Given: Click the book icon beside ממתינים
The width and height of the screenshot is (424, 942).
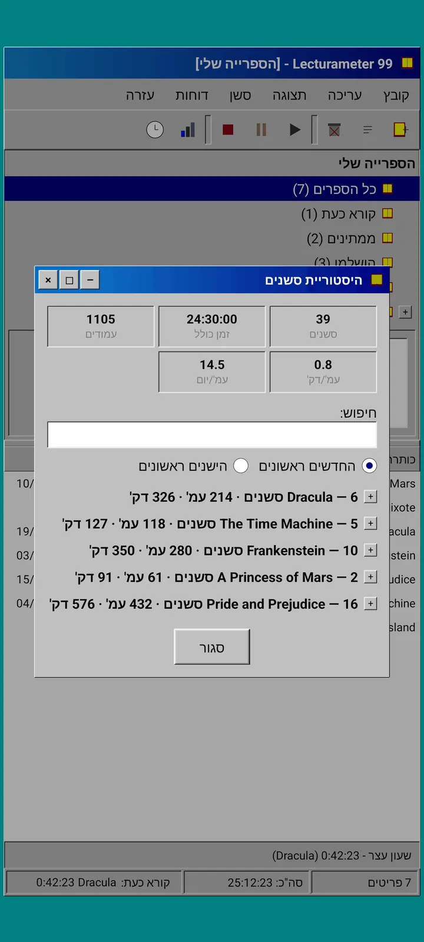Looking at the screenshot, I should [387, 238].
